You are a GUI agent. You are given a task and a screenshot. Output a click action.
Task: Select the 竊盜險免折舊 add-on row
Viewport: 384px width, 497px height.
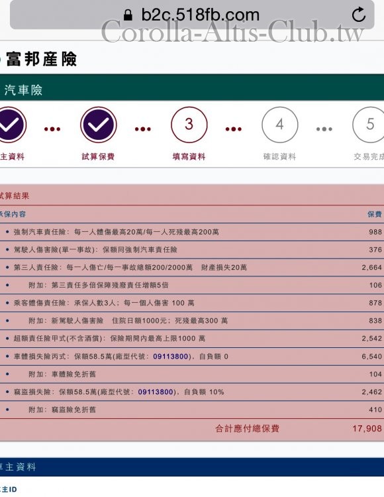[192, 410]
